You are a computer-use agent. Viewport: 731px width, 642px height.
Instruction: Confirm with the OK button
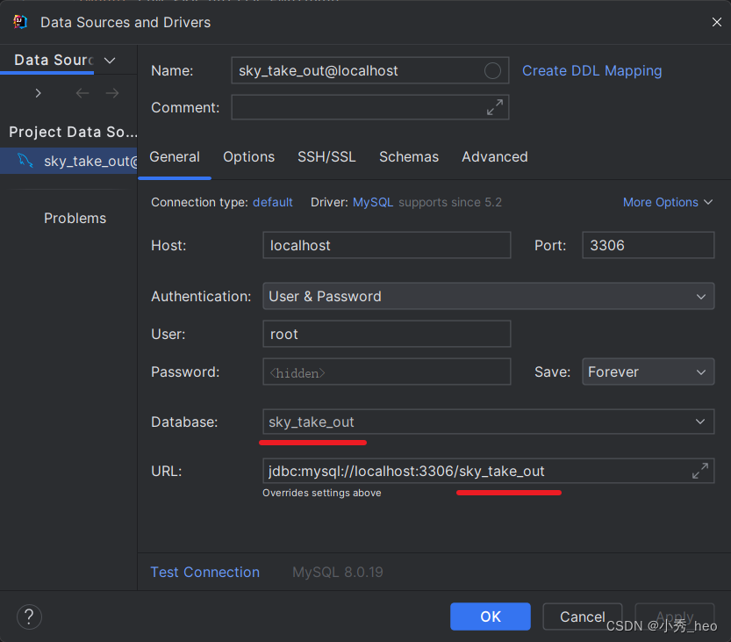(x=491, y=617)
